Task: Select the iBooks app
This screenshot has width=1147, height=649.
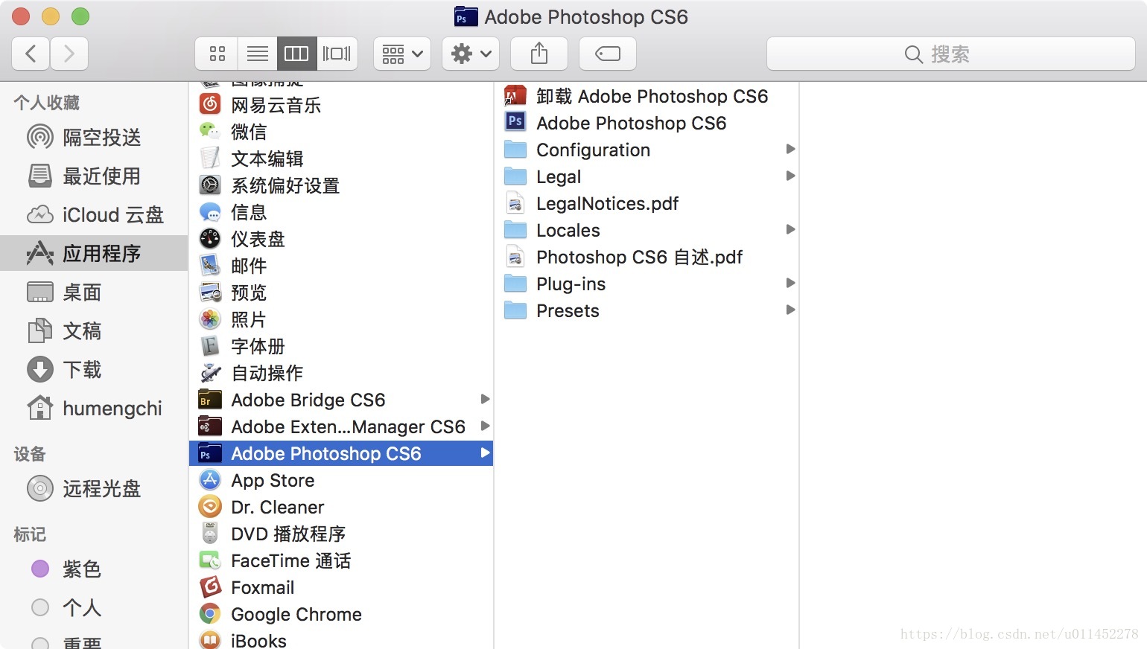Action: click(341, 640)
